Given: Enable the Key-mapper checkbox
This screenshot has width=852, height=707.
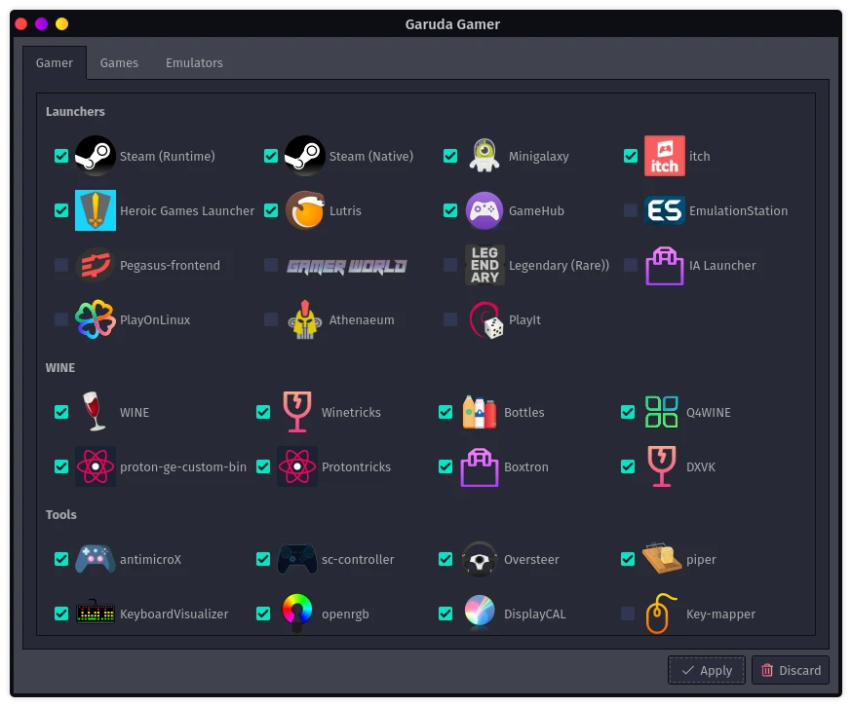Looking at the screenshot, I should click(628, 614).
